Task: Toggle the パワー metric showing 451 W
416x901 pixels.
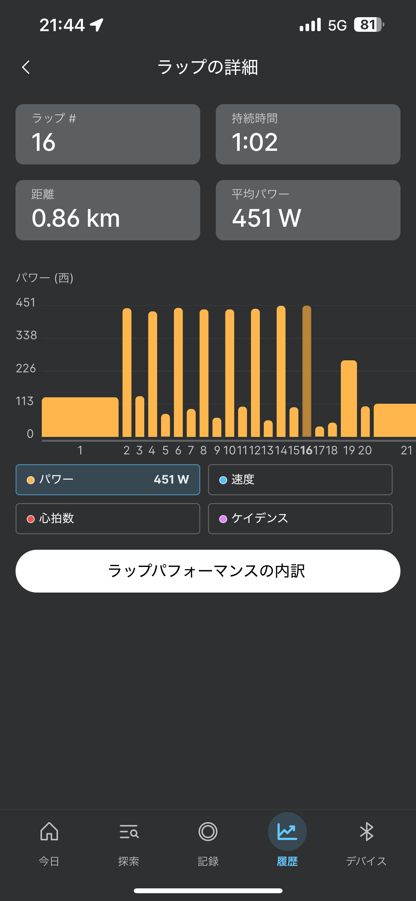Action: 108,480
